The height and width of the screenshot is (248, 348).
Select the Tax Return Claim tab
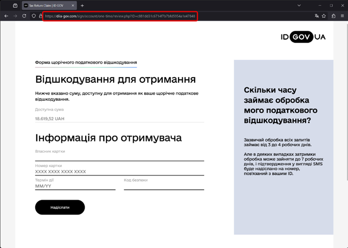coord(46,5)
